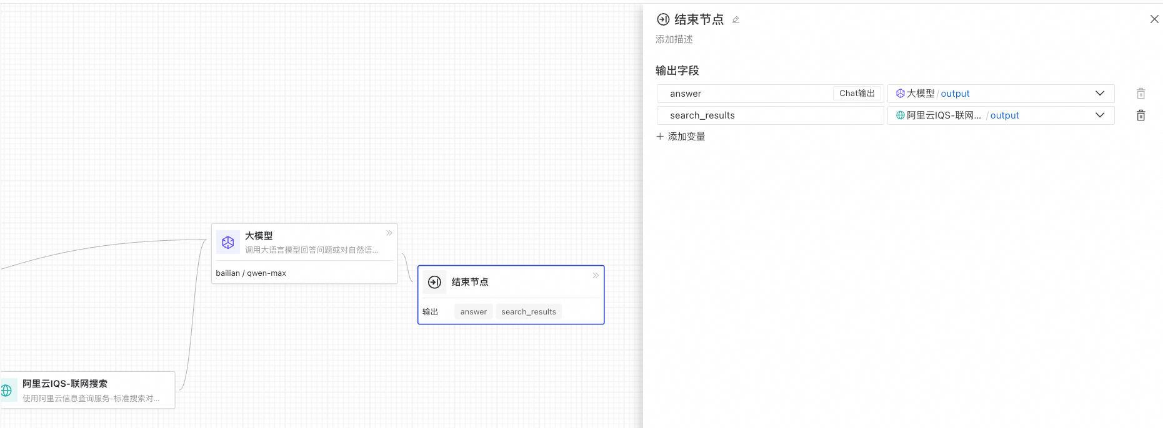Click the globe icon in search_results dropdown
The image size is (1163, 428).
[901, 115]
